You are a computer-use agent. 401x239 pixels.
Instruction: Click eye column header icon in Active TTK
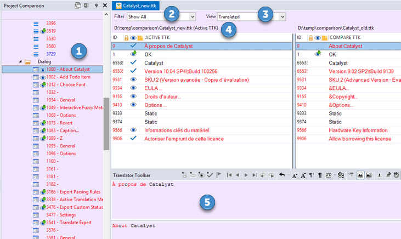[133, 38]
